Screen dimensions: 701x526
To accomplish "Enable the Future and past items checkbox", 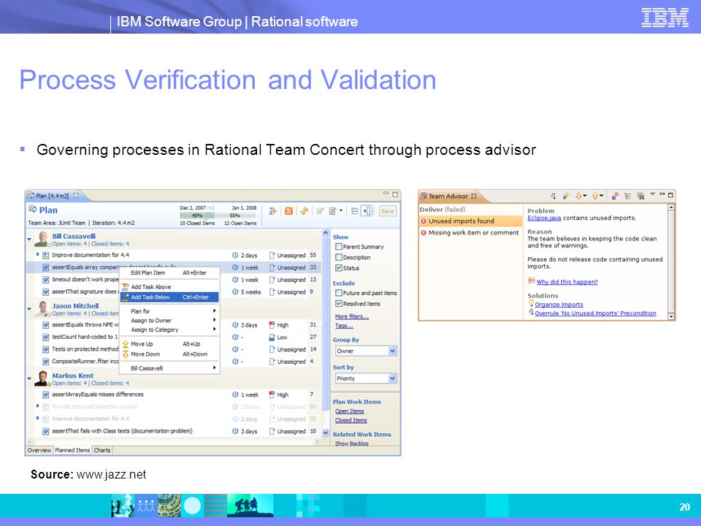I will pos(339,293).
